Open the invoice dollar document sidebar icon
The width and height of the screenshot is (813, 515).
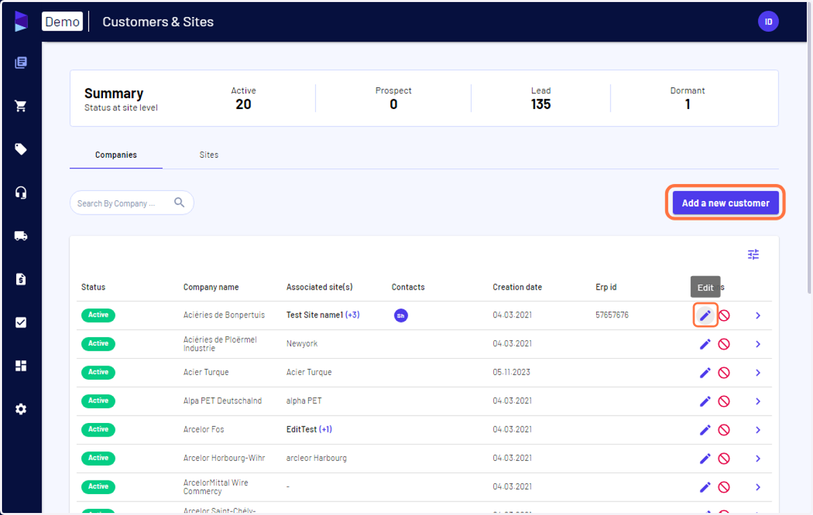tap(21, 279)
